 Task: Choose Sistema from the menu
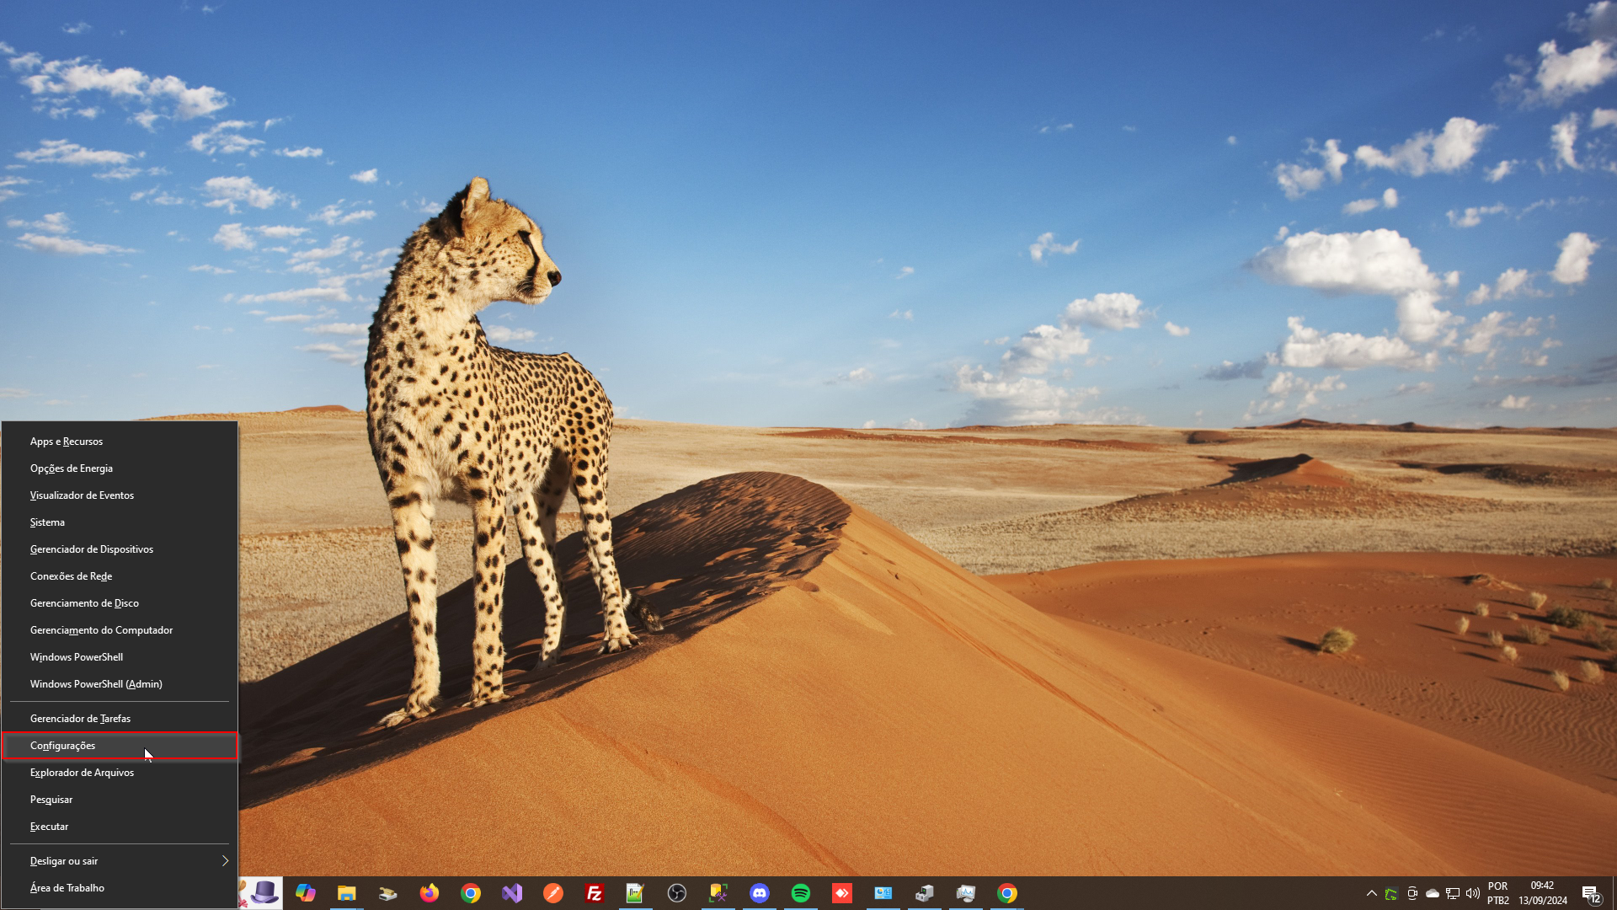[120, 522]
